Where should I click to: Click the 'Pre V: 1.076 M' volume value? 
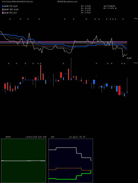pos(110,8)
